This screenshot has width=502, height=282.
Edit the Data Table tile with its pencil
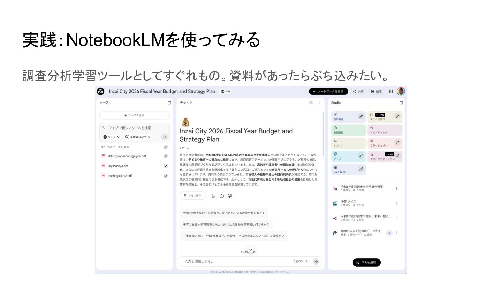361,169
